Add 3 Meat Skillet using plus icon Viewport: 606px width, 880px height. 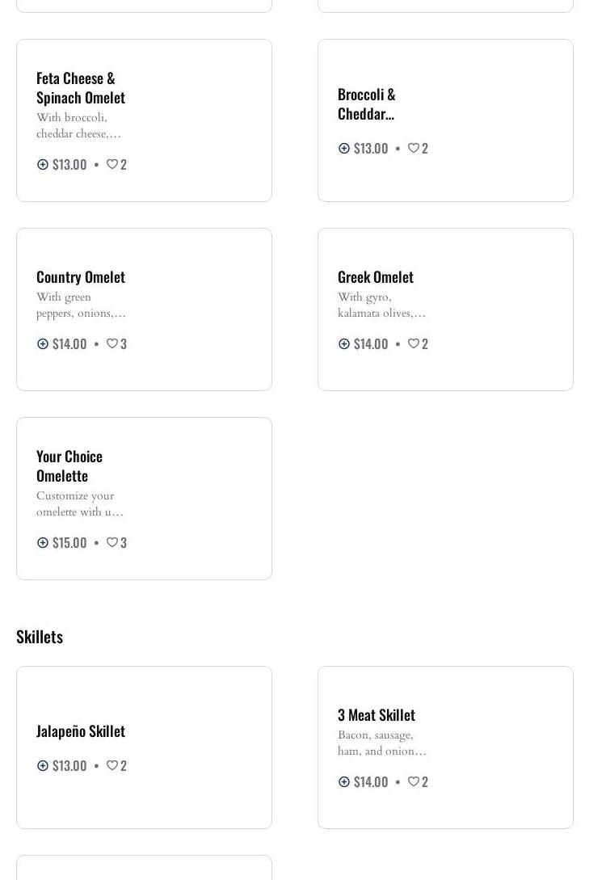pos(344,781)
